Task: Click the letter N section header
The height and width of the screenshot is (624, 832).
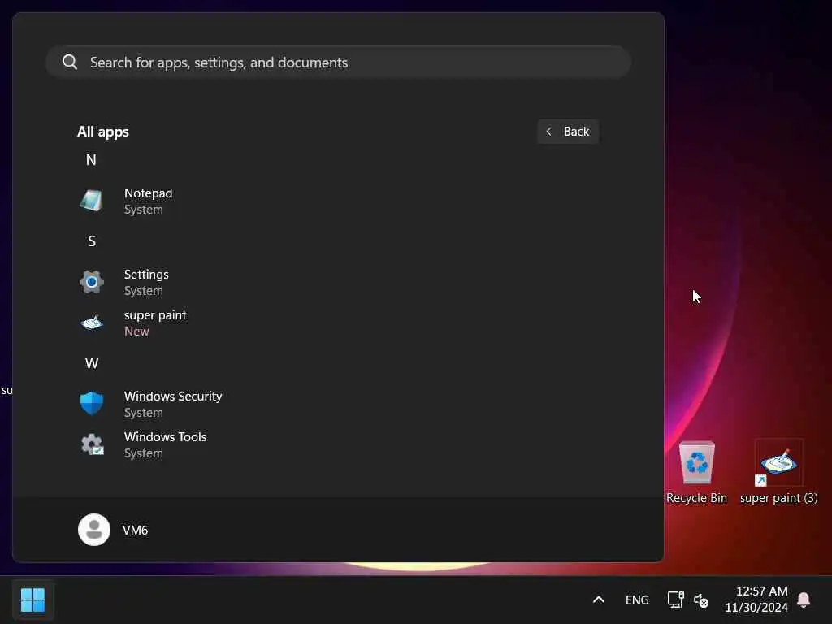Action: click(x=91, y=160)
